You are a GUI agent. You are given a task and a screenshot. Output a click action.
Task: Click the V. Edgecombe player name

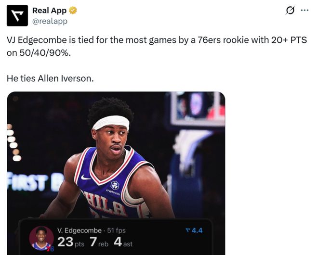point(79,230)
